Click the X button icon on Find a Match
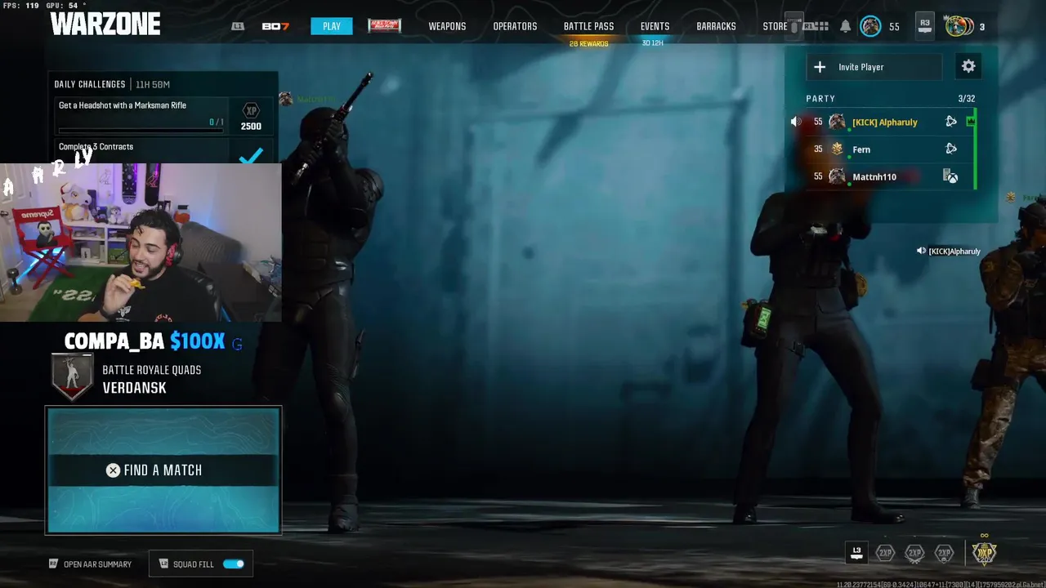The height and width of the screenshot is (588, 1046). [x=113, y=470]
